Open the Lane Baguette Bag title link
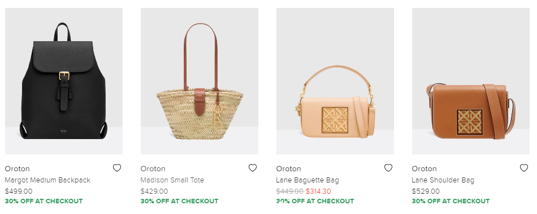 (x=308, y=180)
